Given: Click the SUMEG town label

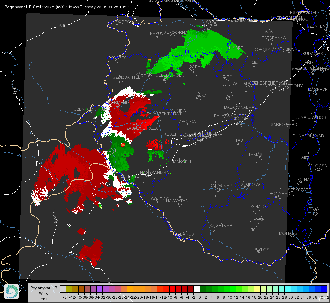Looking at the screenshot, I should point(178,111).
